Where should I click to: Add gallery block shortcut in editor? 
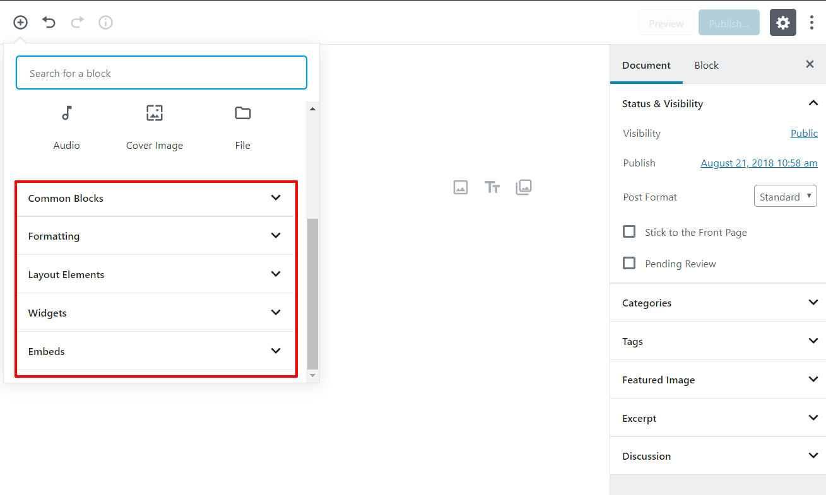point(524,187)
